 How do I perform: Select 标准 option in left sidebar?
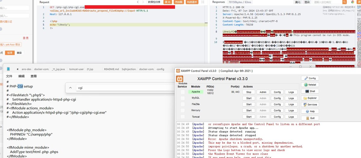click(x=10, y=53)
